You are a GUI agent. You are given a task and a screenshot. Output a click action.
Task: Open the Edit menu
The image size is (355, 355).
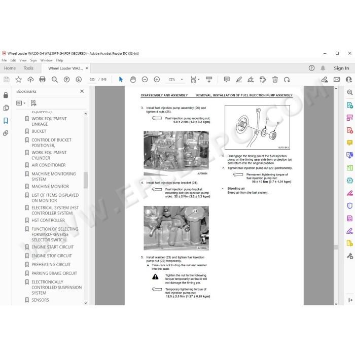[13, 60]
